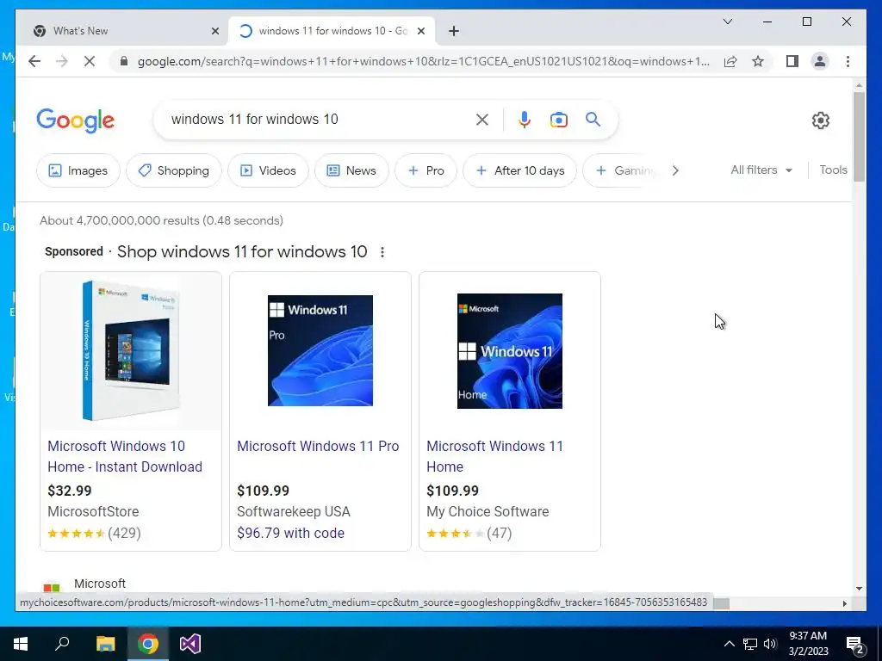
Task: Add After 10 days filter chip
Action: tap(519, 170)
